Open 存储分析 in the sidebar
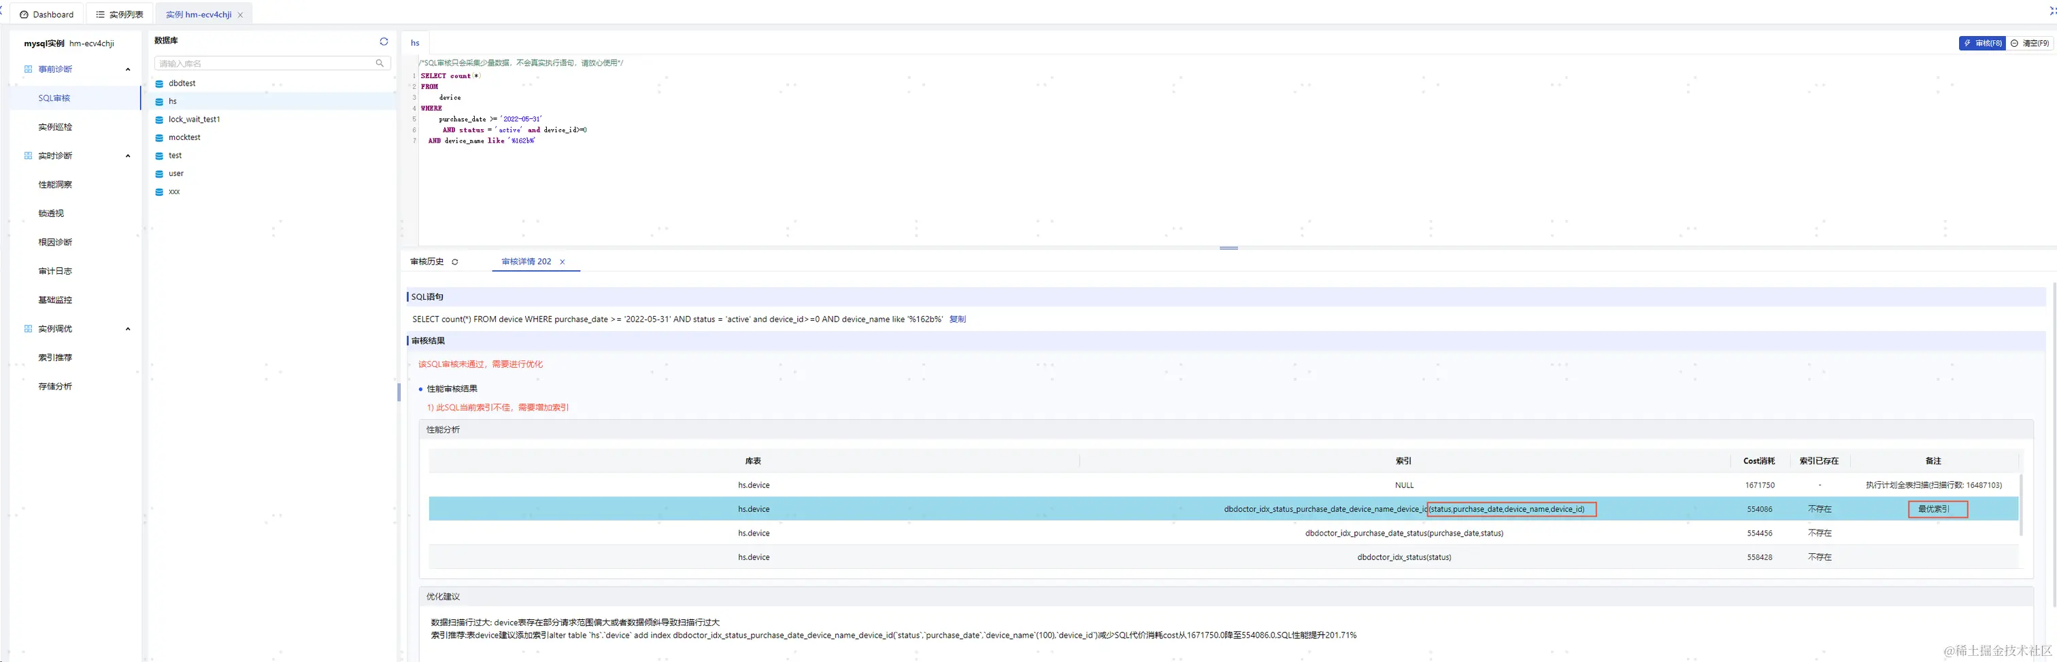Screen dimensions: 2057x662 point(55,386)
